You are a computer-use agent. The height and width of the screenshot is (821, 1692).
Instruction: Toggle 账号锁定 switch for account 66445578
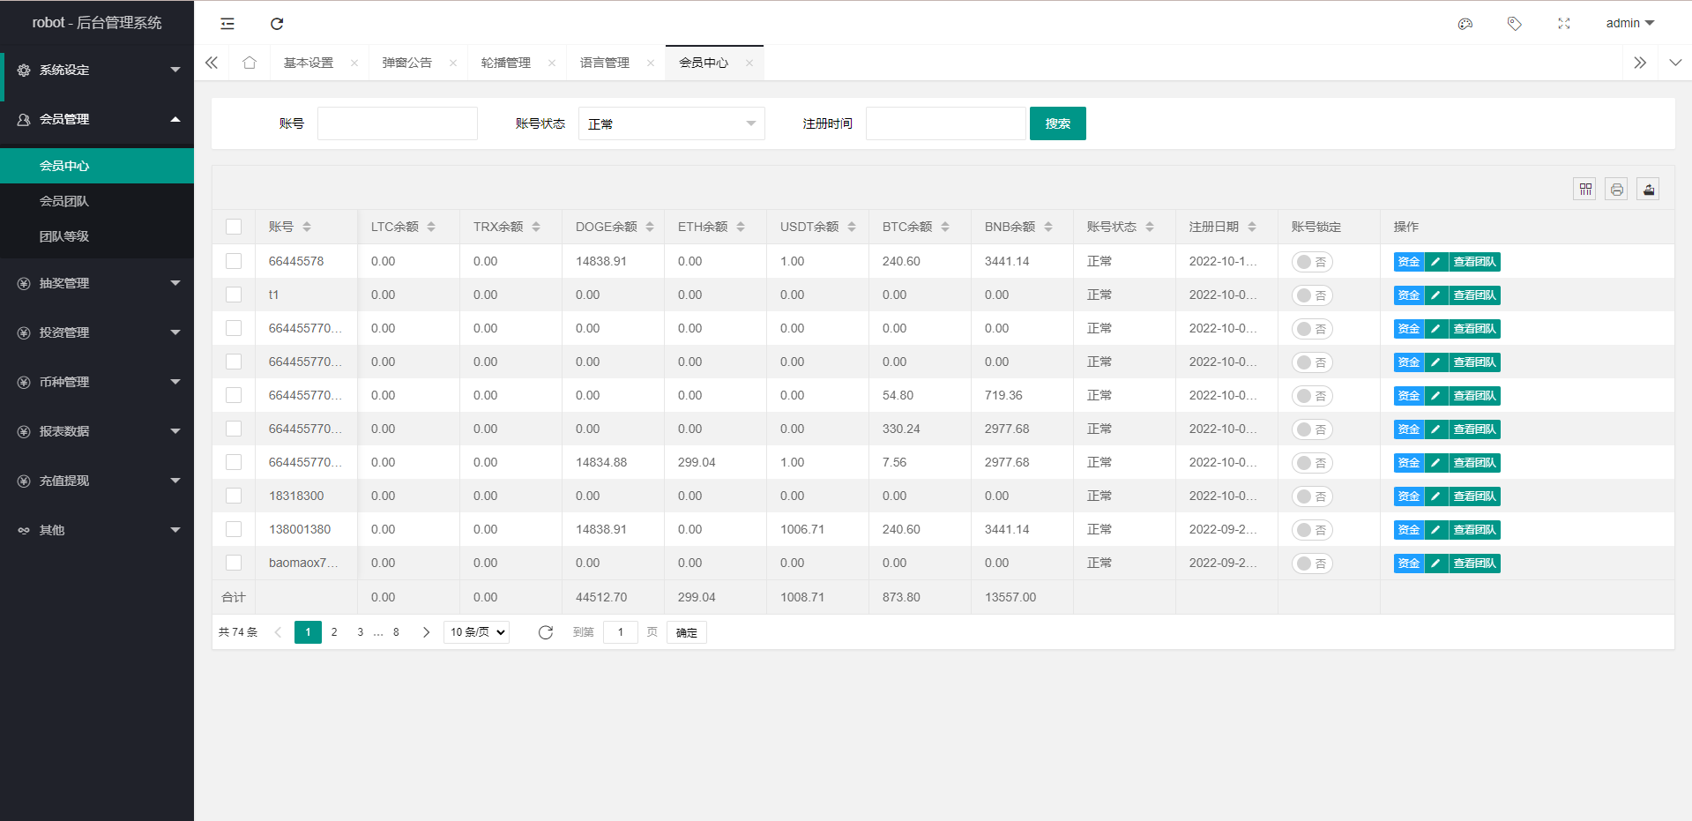(x=1312, y=261)
